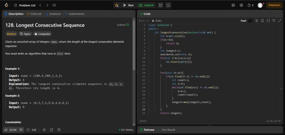Open the Companies tag
285x135 pixels.
(x=42, y=34)
